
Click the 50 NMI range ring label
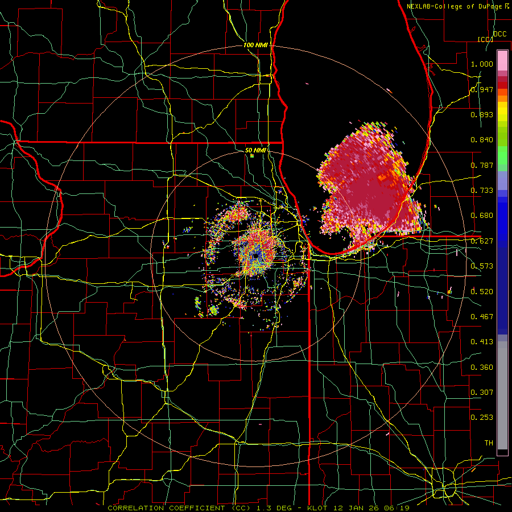(255, 150)
